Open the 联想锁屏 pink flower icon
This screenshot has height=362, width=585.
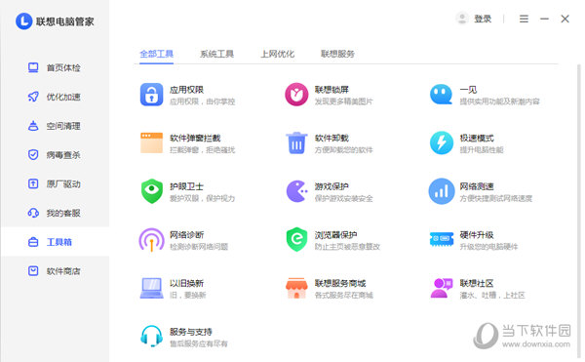coord(296,95)
